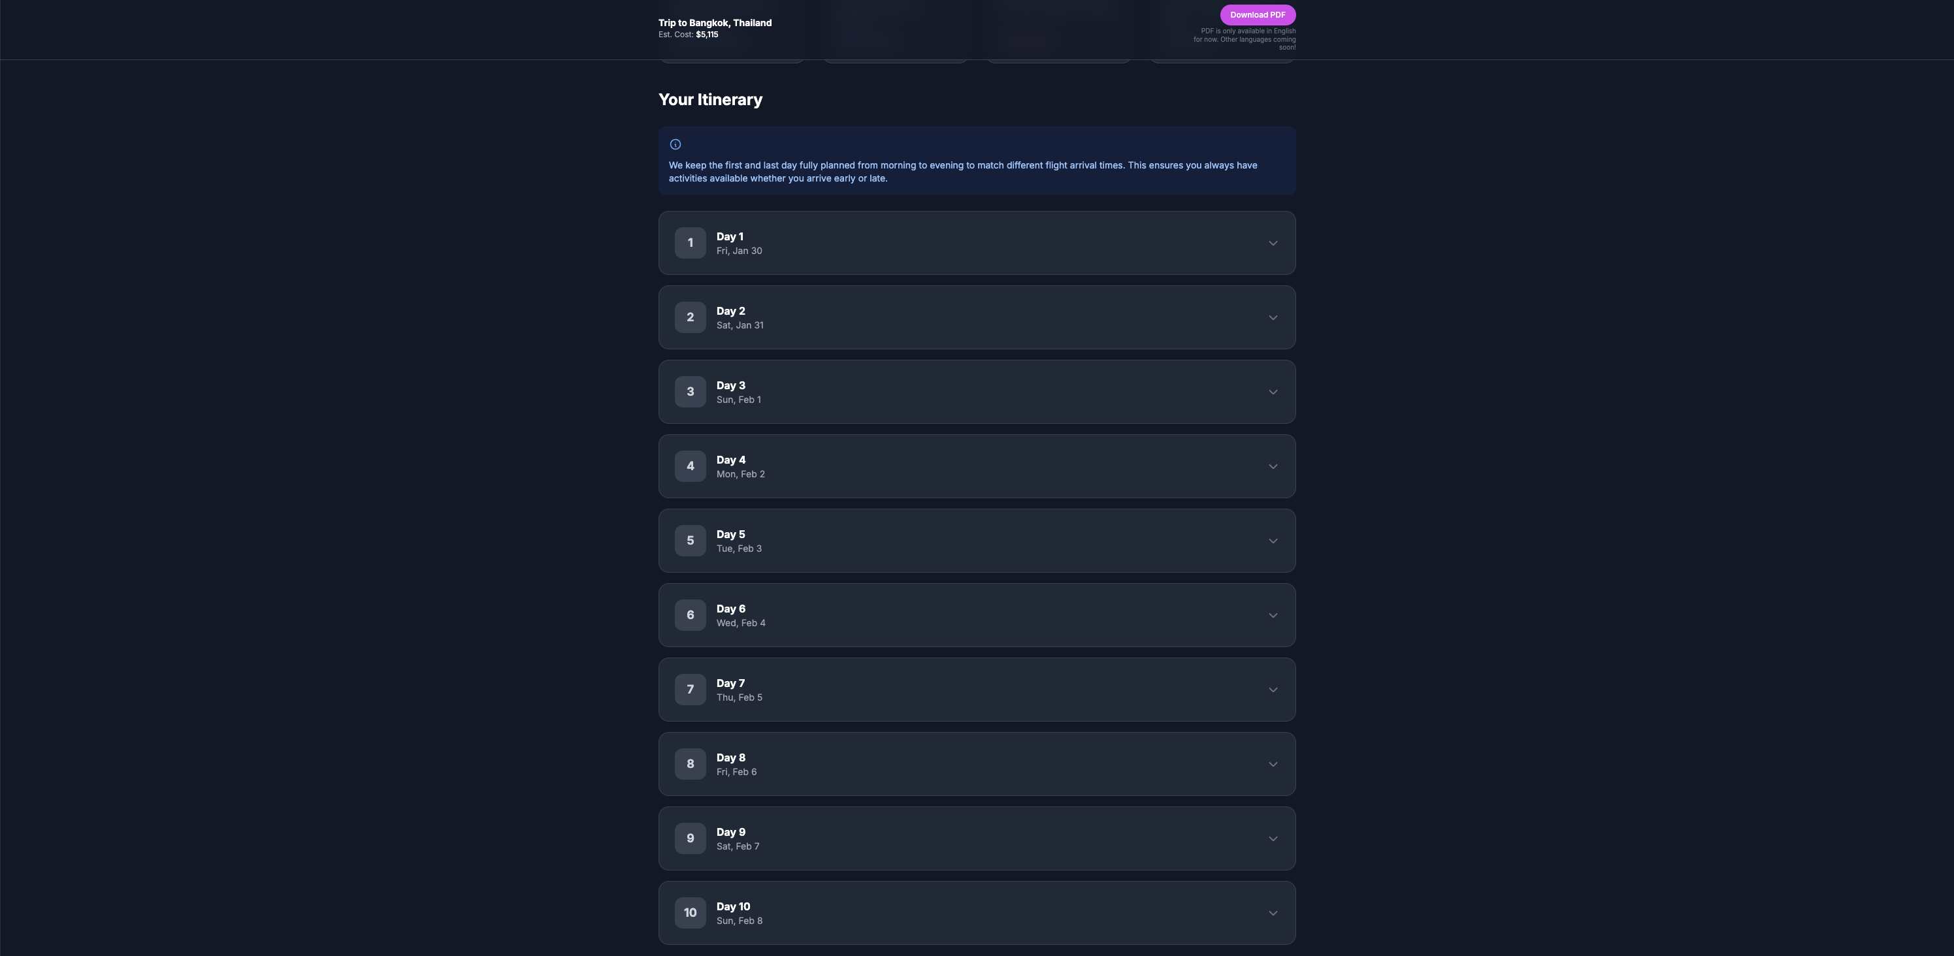Expand Day 5 using its chevron
Screen dimensions: 1954x956
coord(1272,541)
